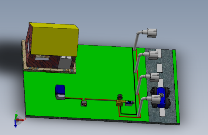Screen dimensions: 208x135
Task: Select the third streetlight lamp head from top
Action: 155,77
